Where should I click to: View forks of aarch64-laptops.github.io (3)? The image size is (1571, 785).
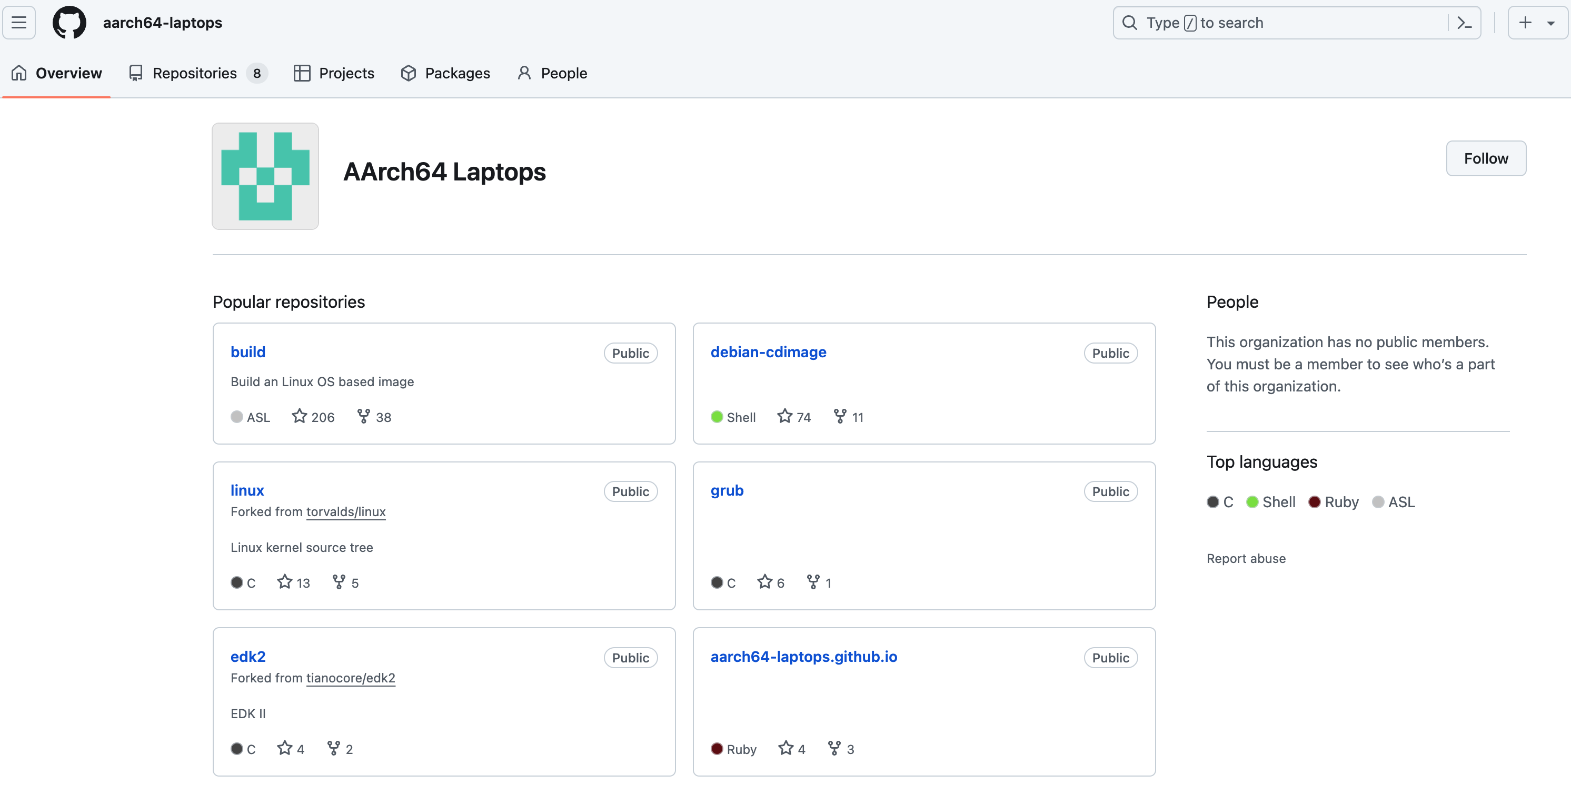pyautogui.click(x=840, y=748)
